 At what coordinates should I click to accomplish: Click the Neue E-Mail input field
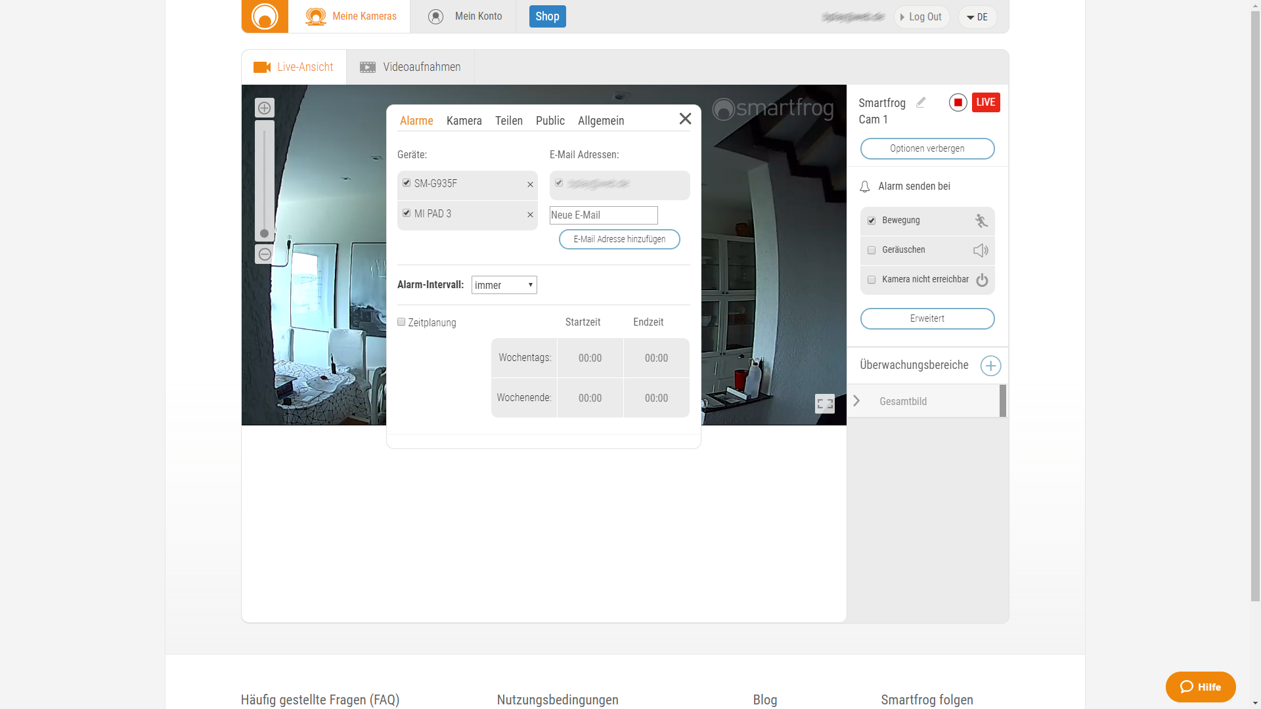(x=603, y=215)
